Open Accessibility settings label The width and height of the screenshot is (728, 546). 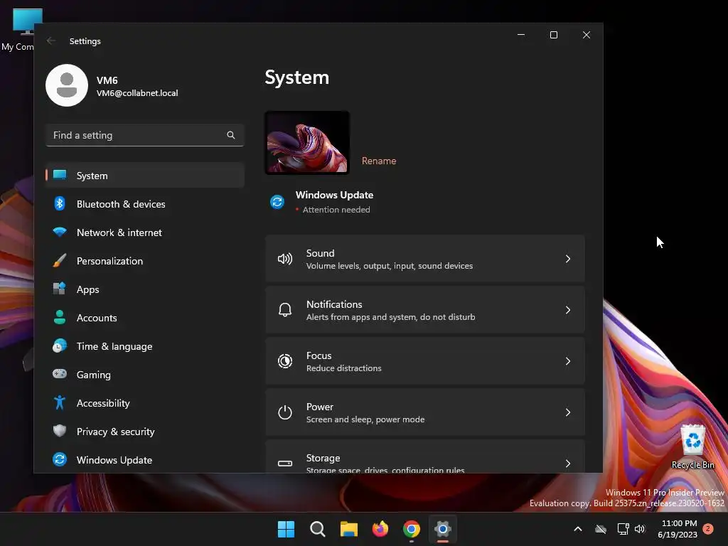point(103,403)
